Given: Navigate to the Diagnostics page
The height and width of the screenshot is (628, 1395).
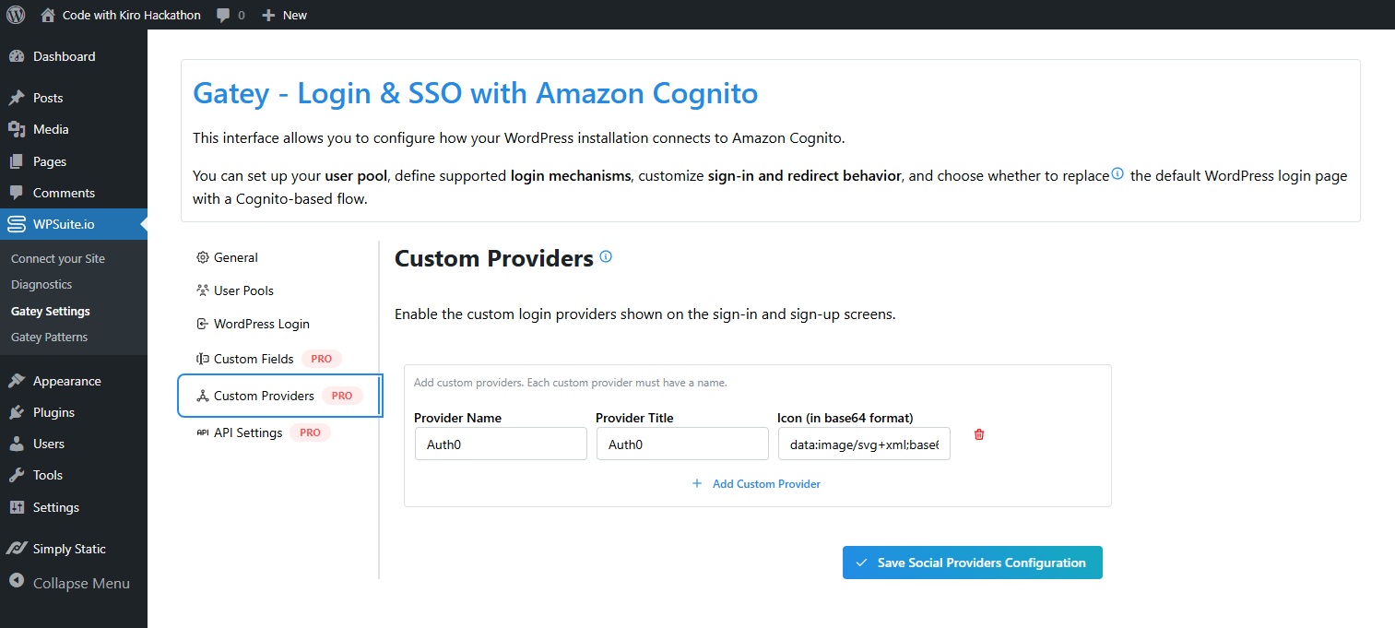Looking at the screenshot, I should [x=41, y=284].
